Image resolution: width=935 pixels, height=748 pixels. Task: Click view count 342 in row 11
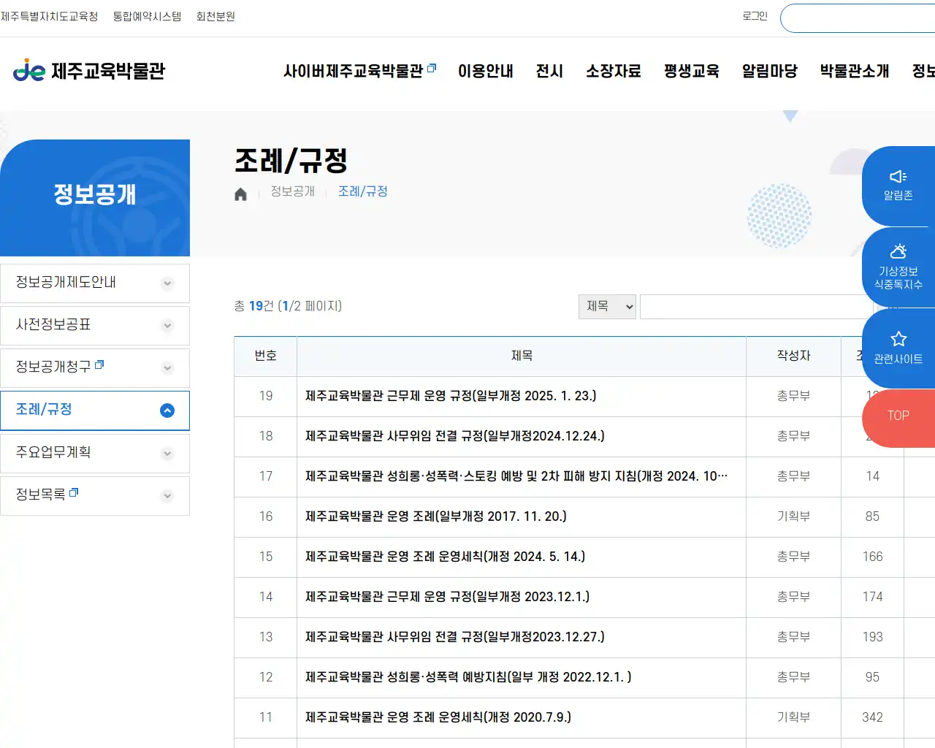873,717
